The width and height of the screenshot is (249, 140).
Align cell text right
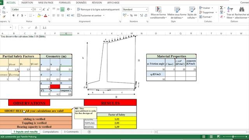[62, 16]
